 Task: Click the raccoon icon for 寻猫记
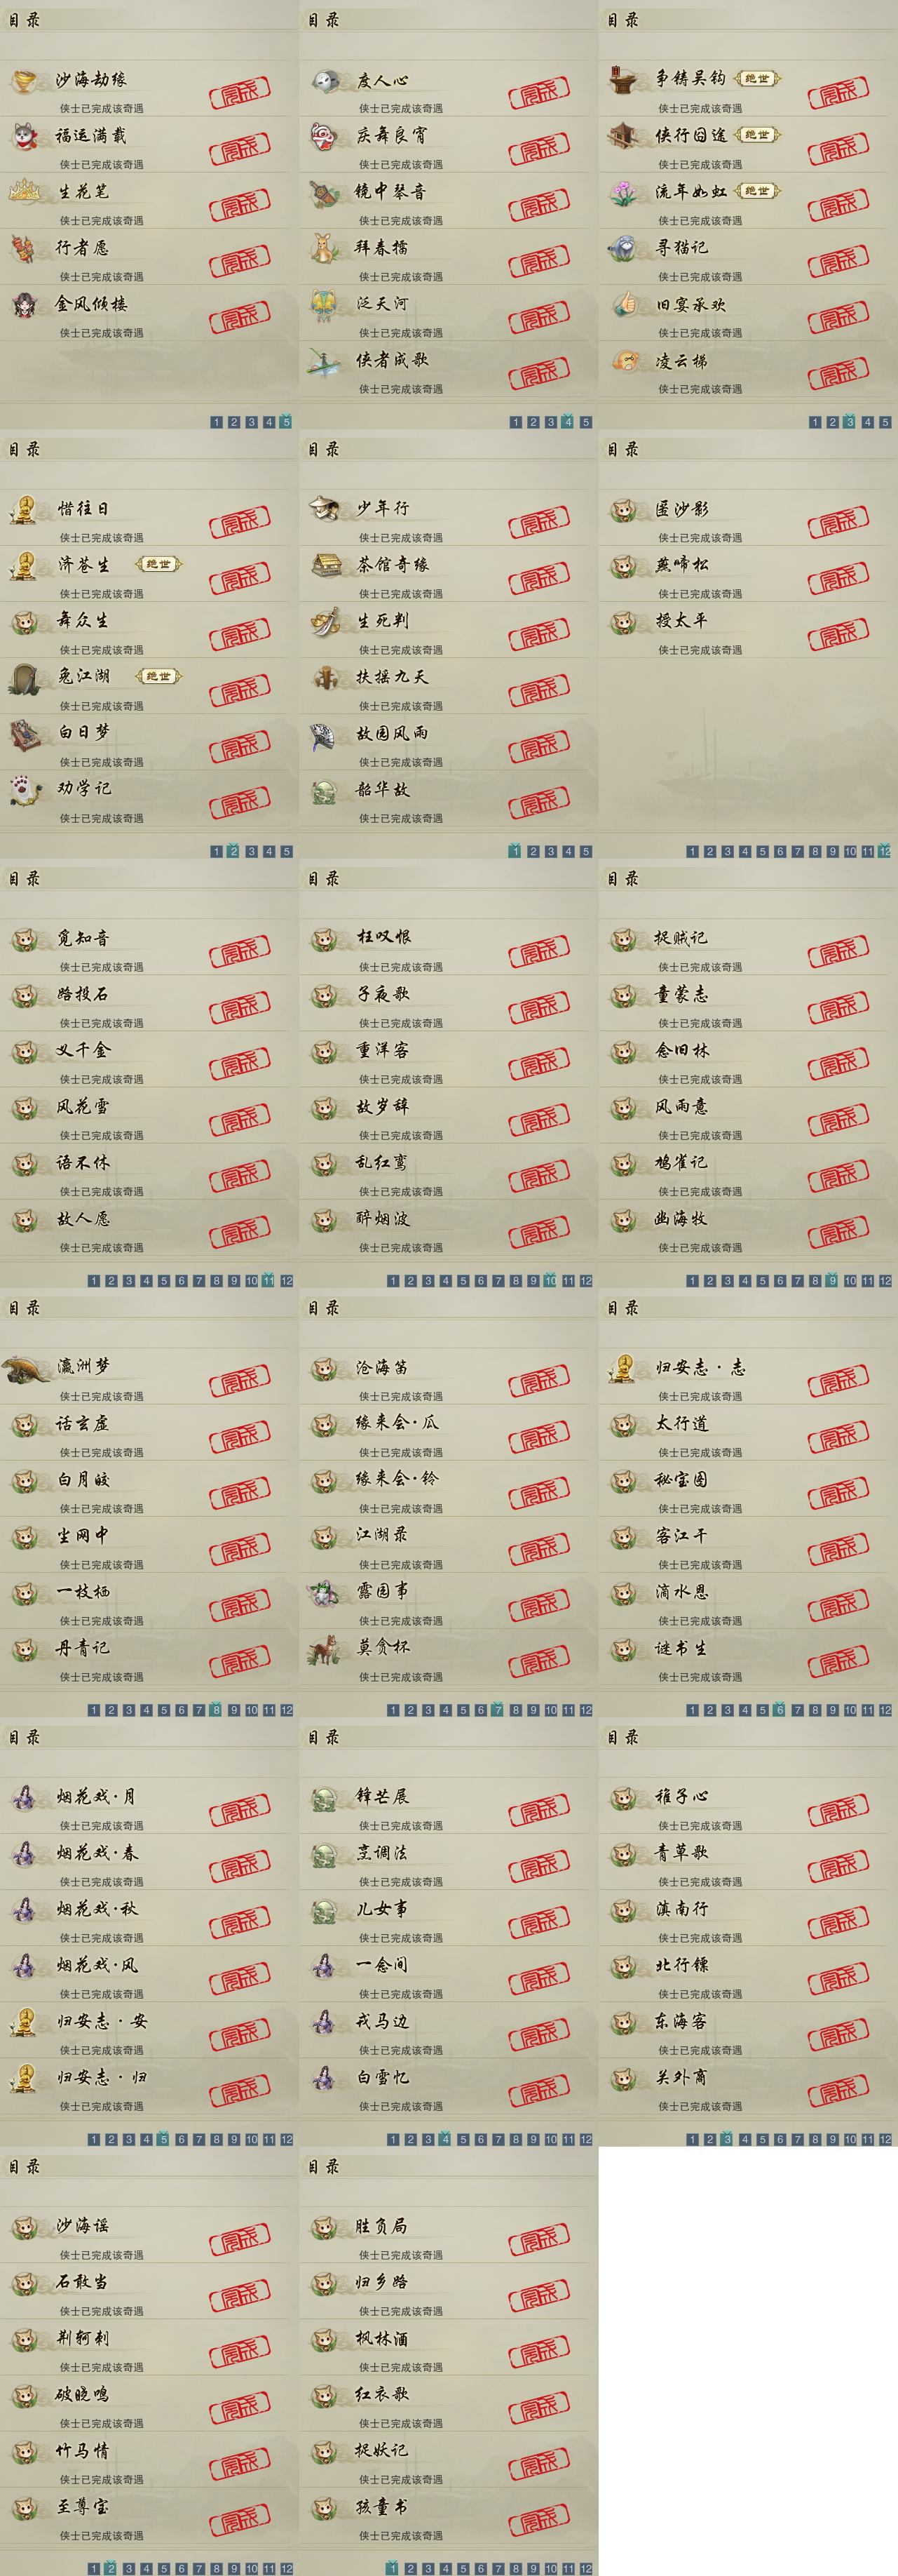[625, 248]
